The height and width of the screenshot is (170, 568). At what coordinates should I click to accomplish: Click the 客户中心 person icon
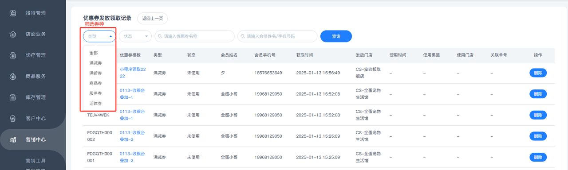tap(13, 118)
